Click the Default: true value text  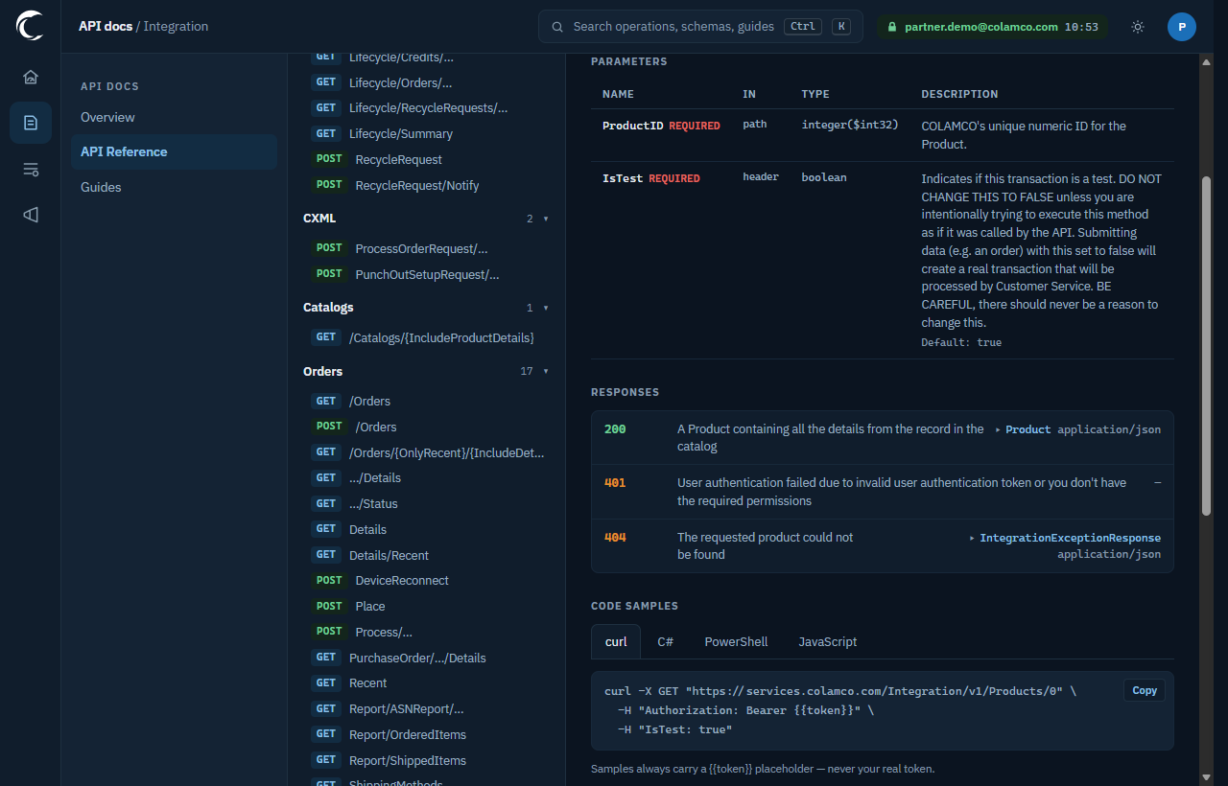click(961, 342)
